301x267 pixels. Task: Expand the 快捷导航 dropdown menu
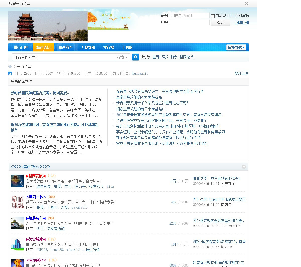236,47
